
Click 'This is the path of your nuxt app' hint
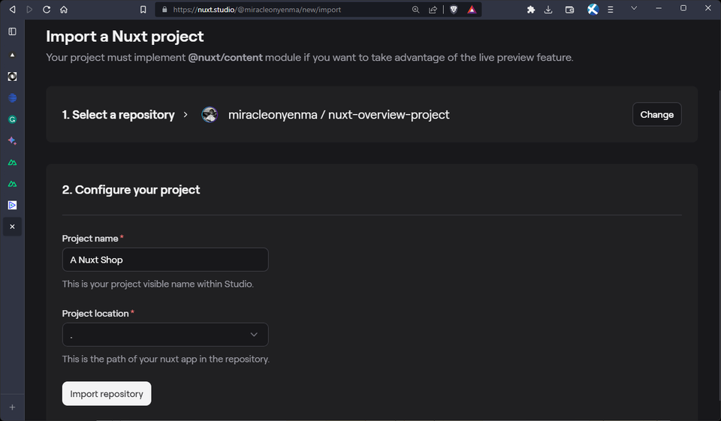click(x=165, y=359)
